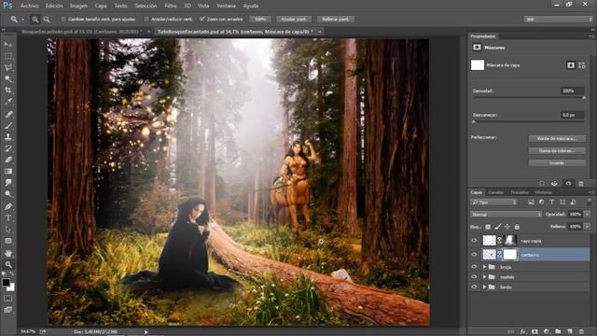Hide the 'rayo copia' layer

point(474,241)
